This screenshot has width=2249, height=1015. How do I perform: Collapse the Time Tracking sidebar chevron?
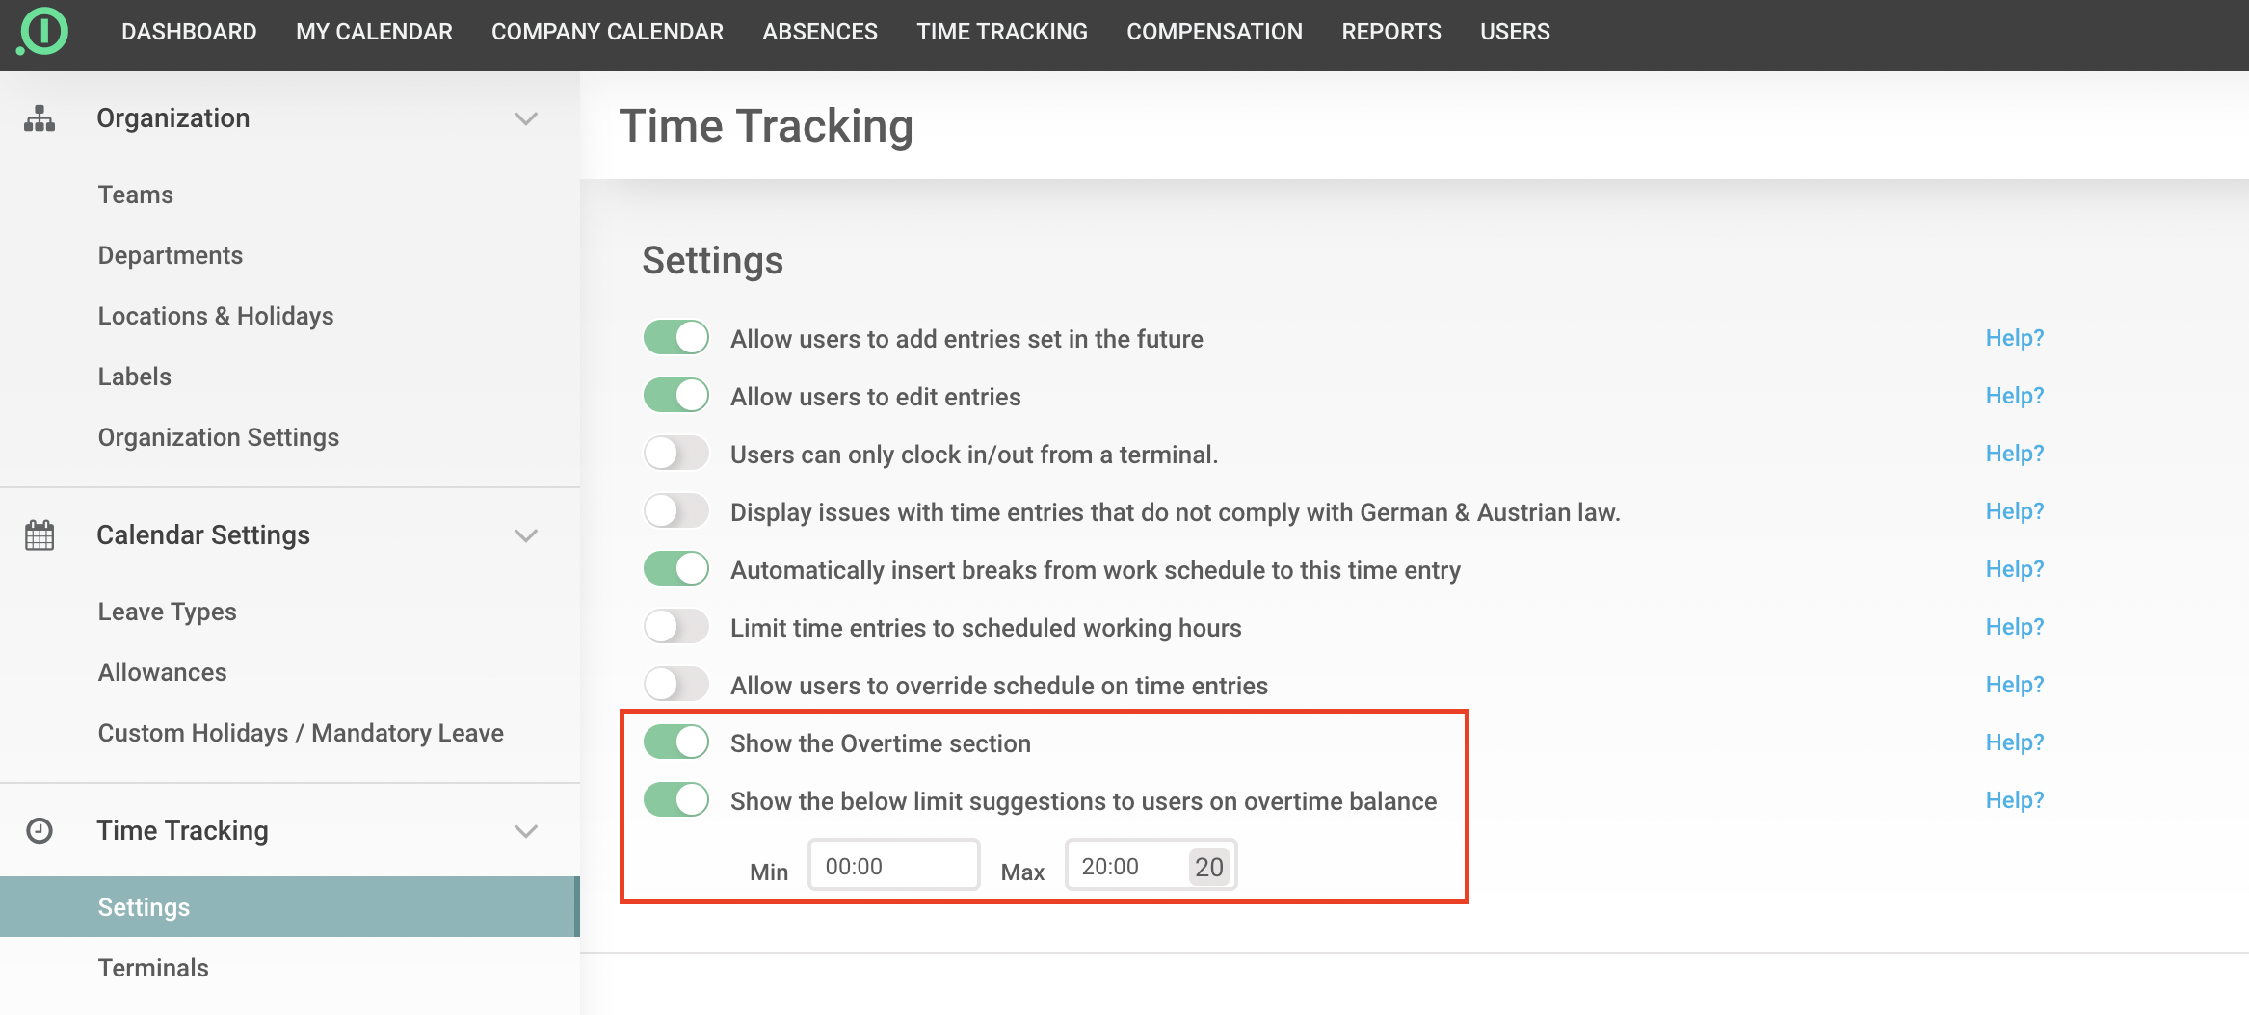click(525, 830)
